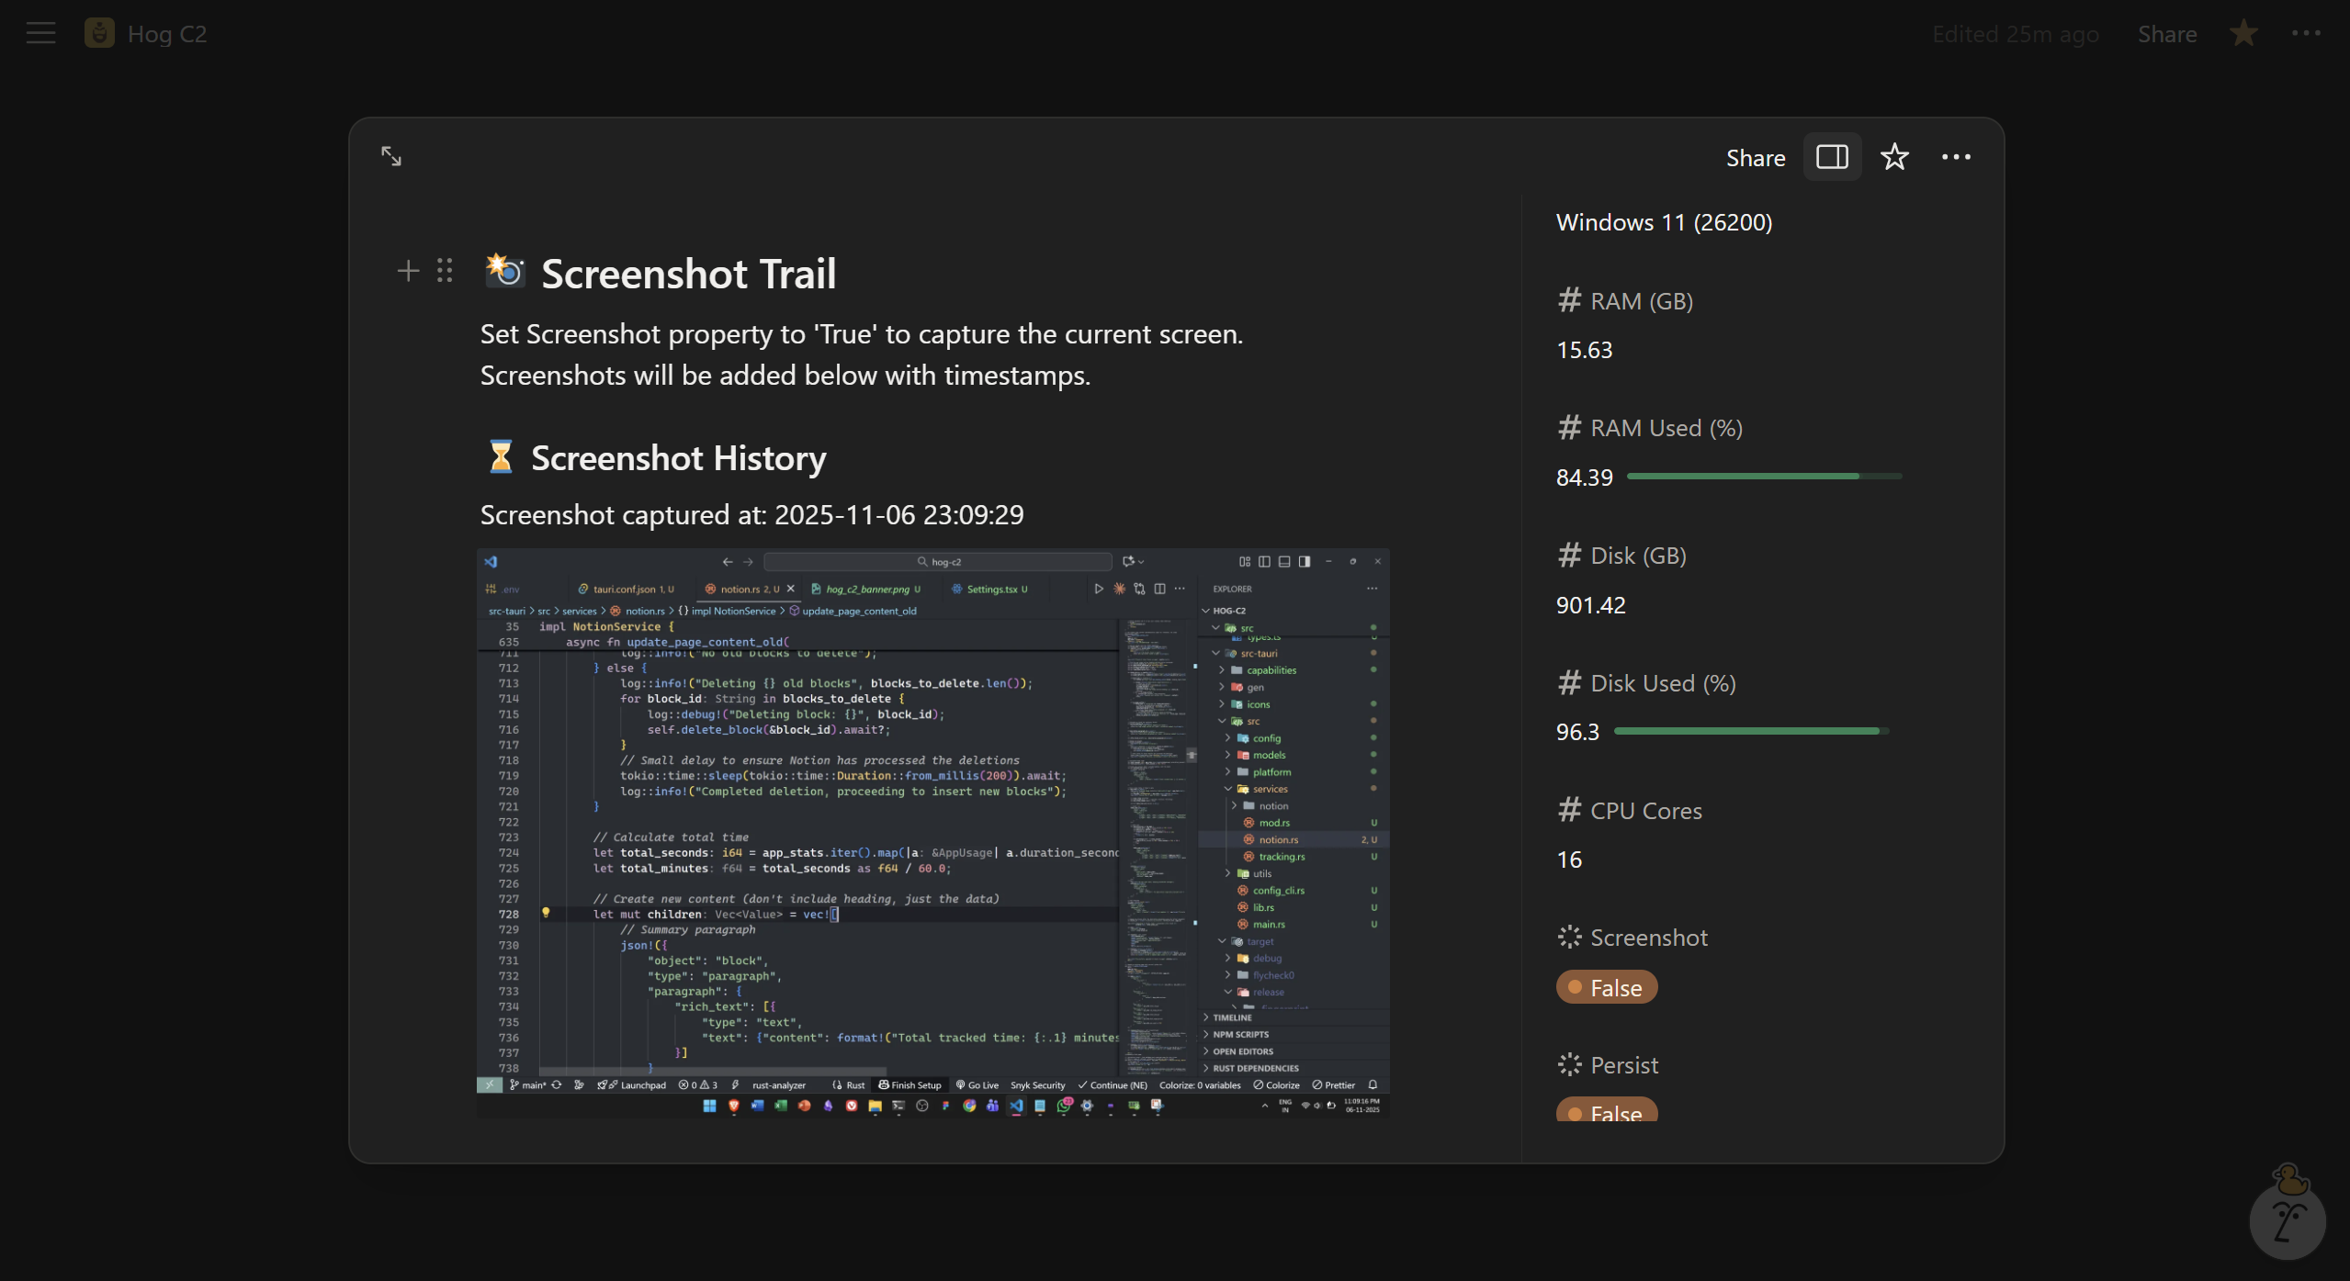Edit the Disk (GB) value 901.42

pyautogui.click(x=1590, y=605)
